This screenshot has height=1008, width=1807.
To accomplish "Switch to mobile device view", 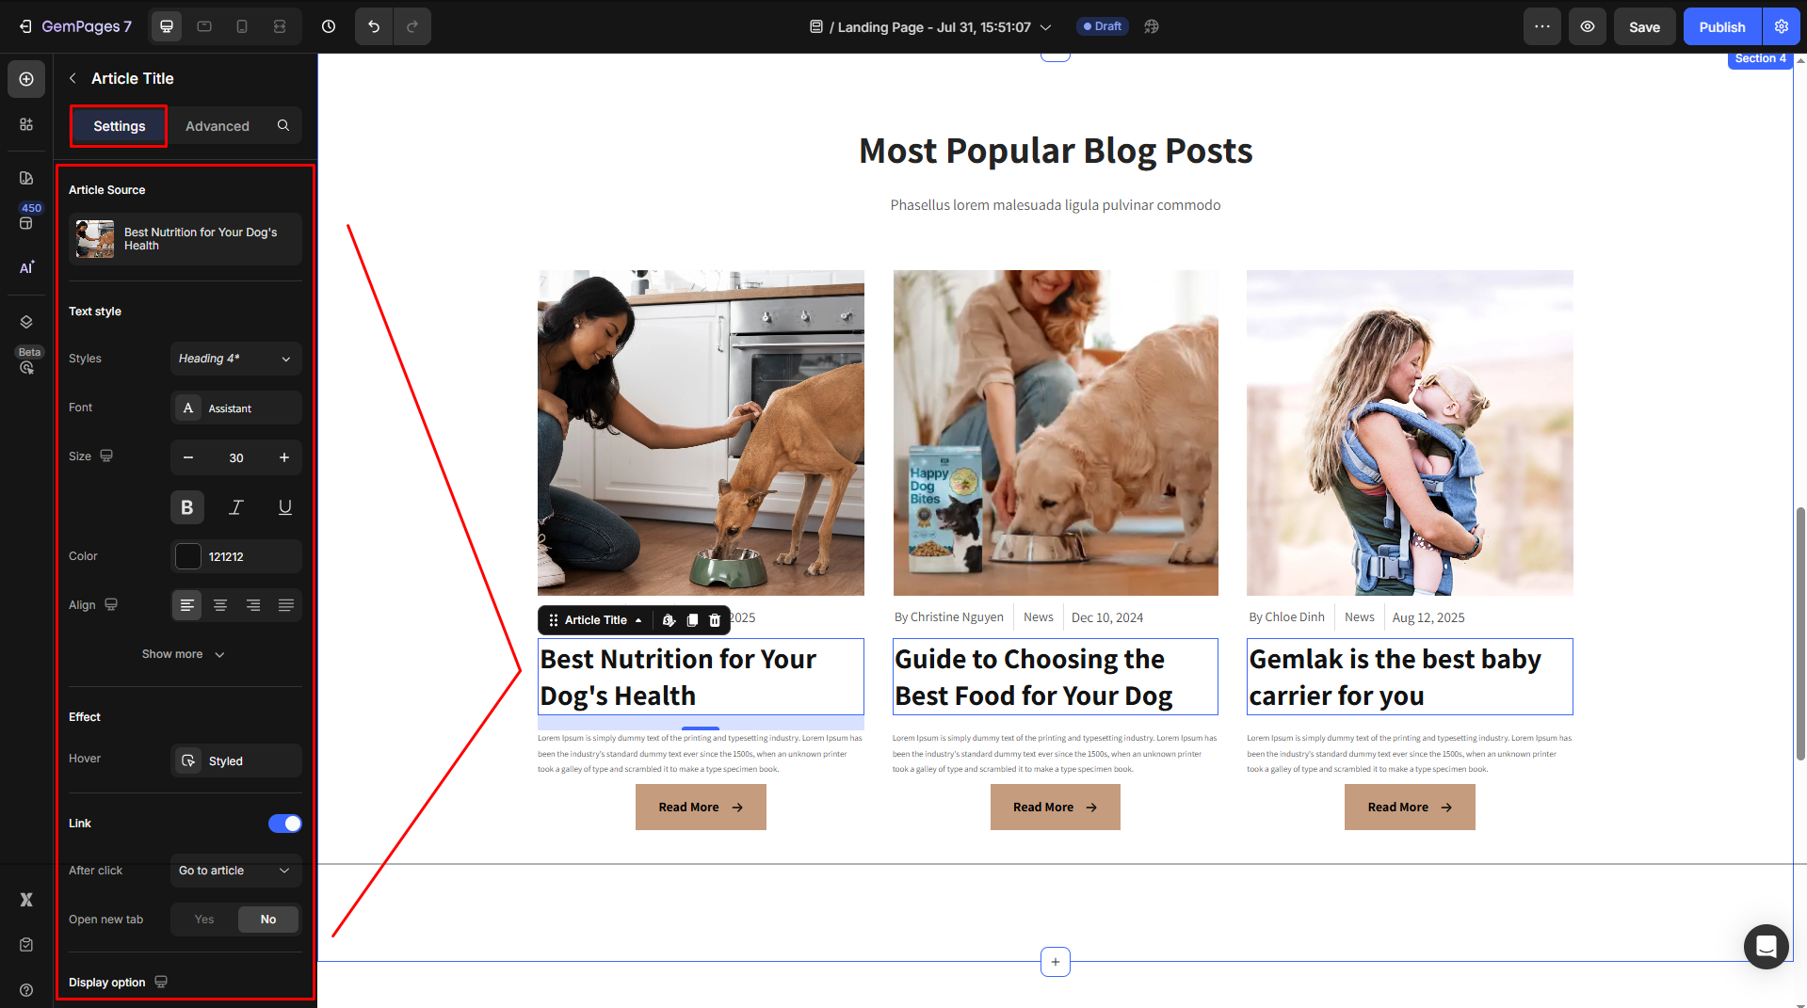I will click(242, 26).
